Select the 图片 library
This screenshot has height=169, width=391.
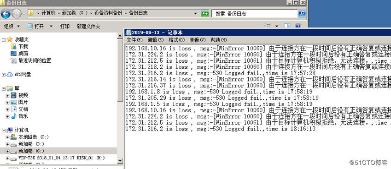click(23, 102)
